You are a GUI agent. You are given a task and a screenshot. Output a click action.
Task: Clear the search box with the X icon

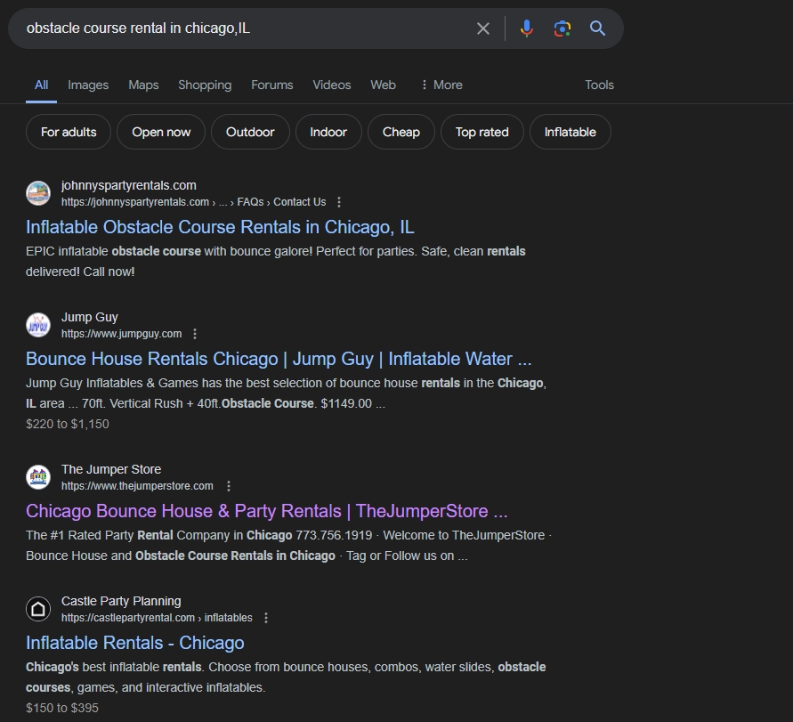coord(483,28)
